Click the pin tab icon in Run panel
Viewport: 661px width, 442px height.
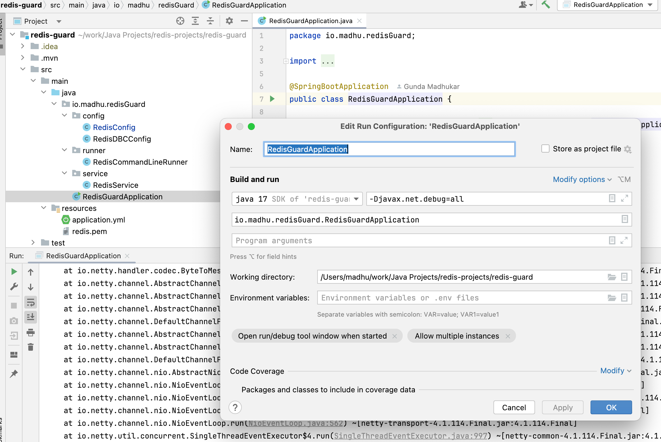(x=14, y=374)
